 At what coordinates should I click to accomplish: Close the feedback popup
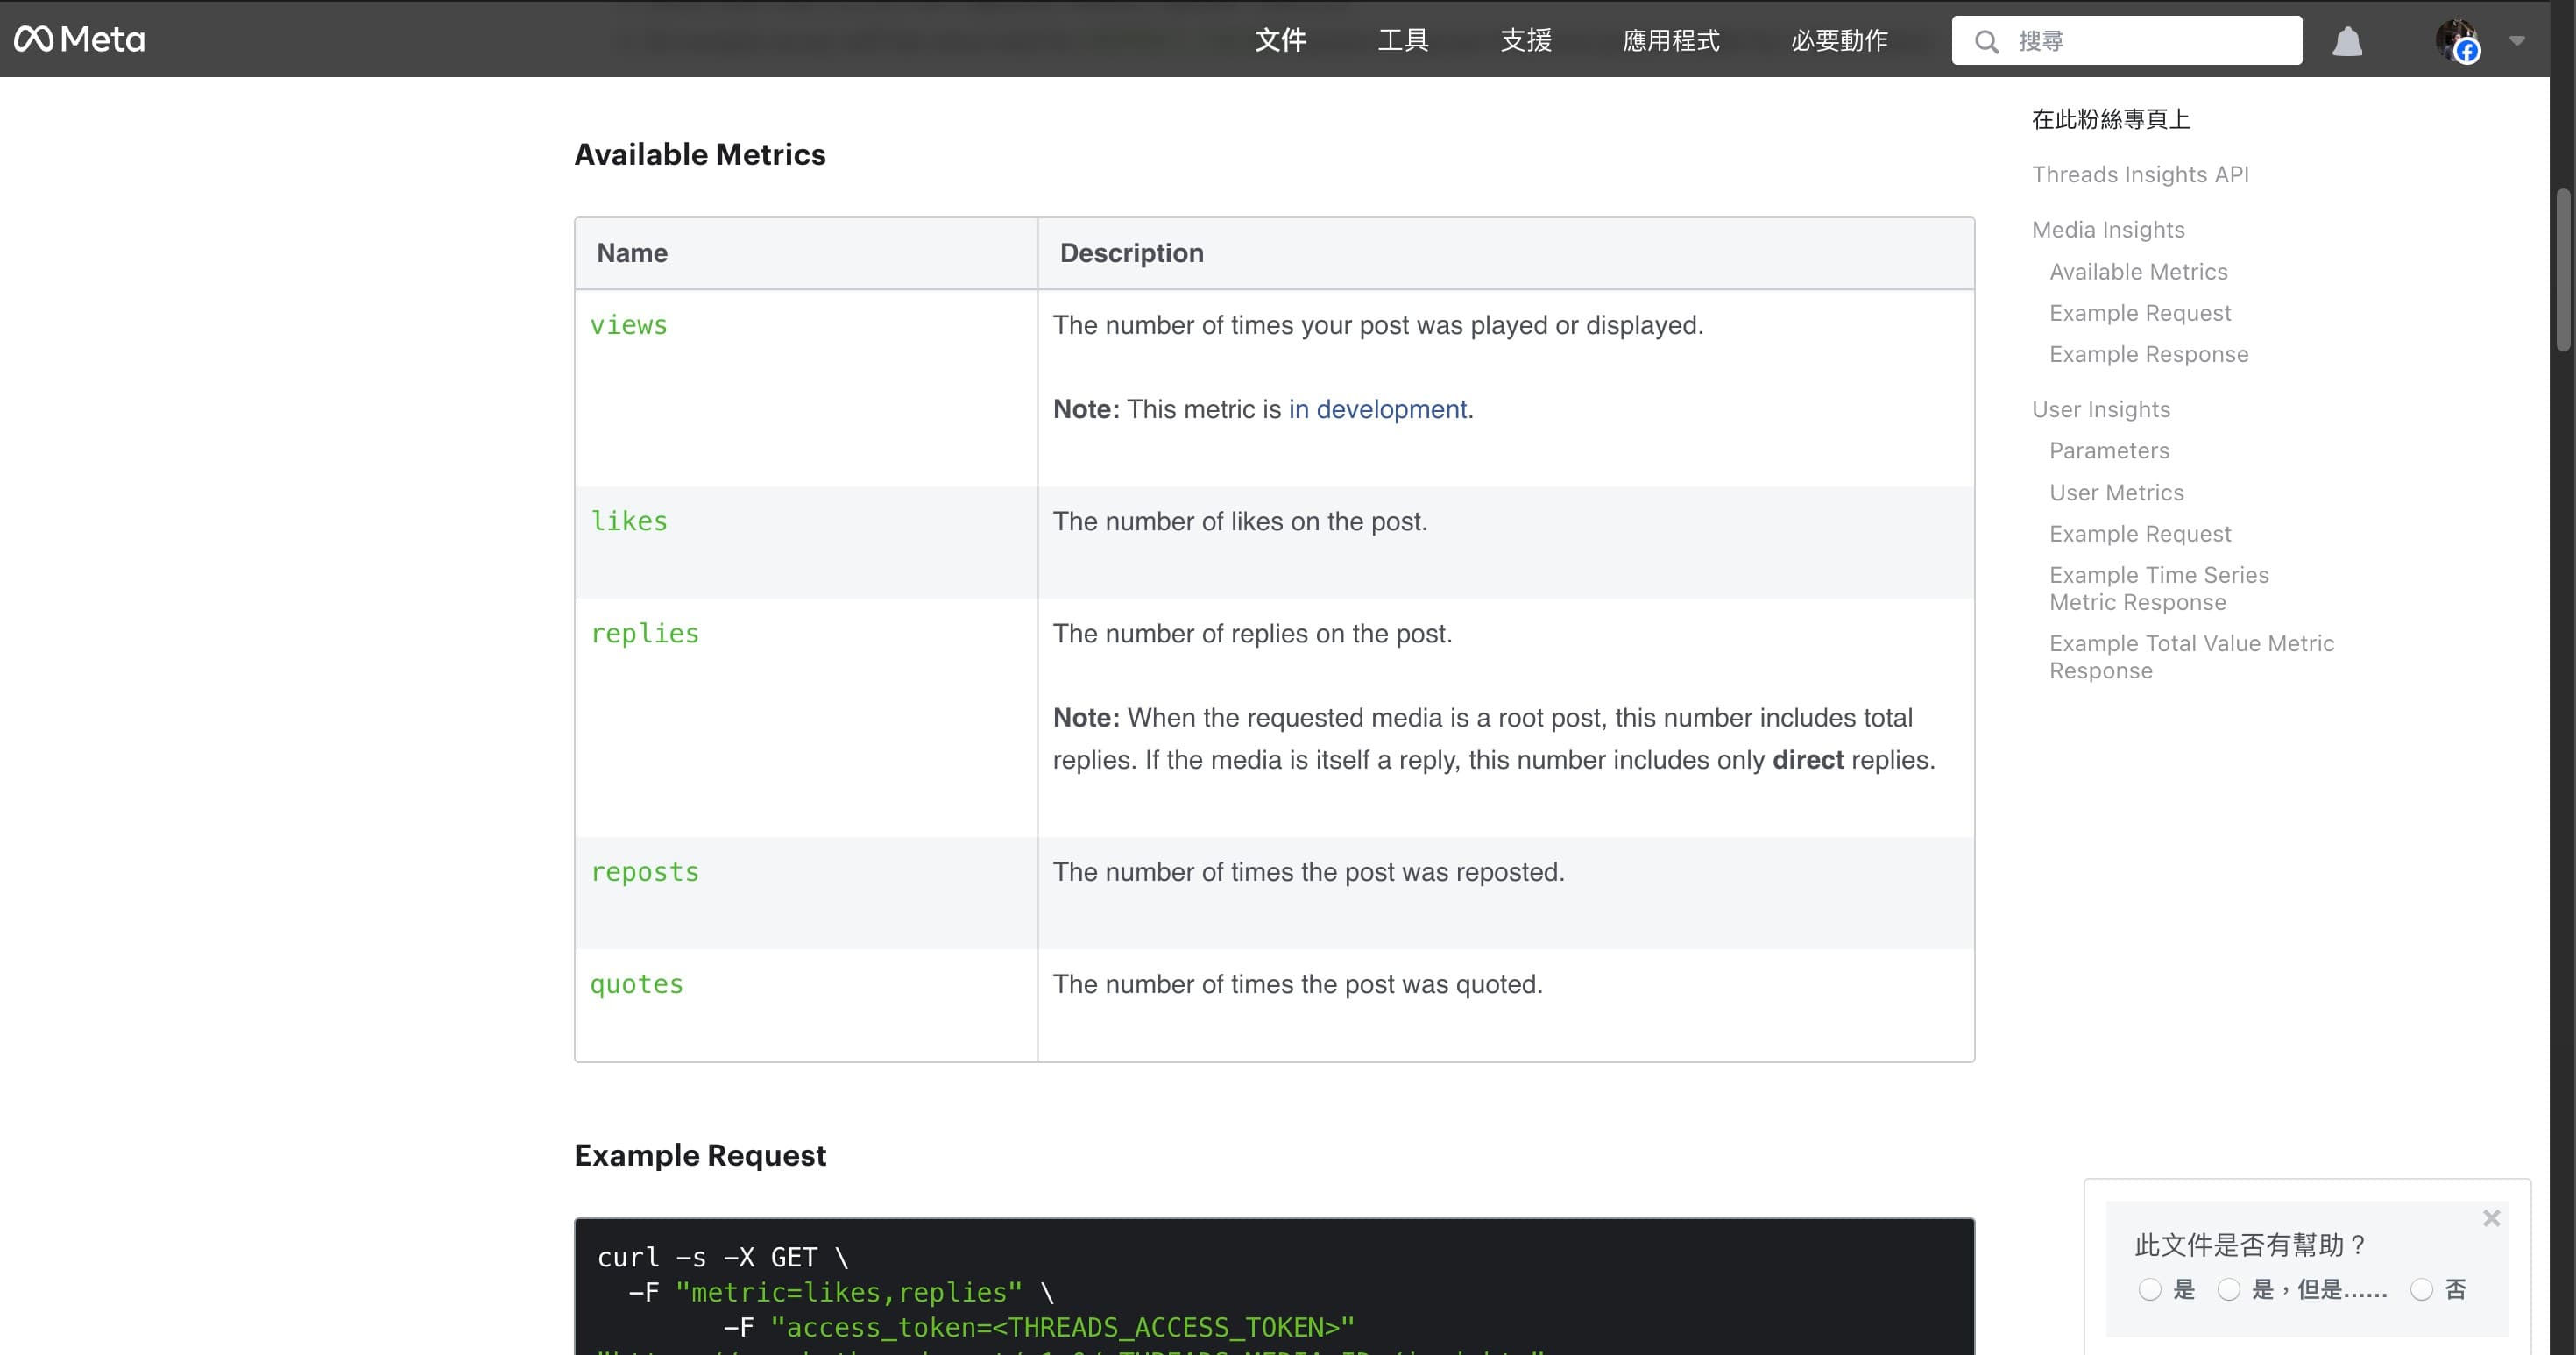[x=2491, y=1218]
